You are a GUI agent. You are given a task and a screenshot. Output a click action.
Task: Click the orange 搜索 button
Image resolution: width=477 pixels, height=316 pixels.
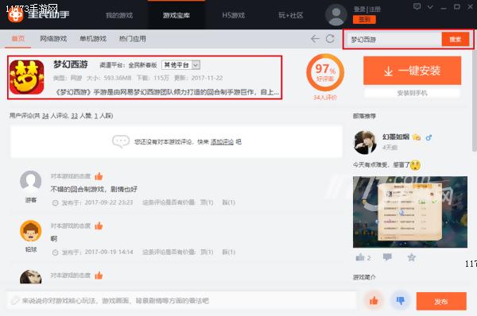pyautogui.click(x=455, y=39)
